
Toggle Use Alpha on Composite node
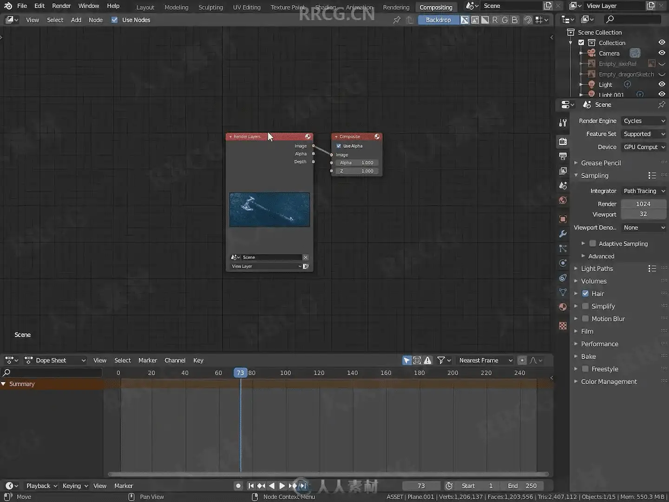tap(339, 146)
